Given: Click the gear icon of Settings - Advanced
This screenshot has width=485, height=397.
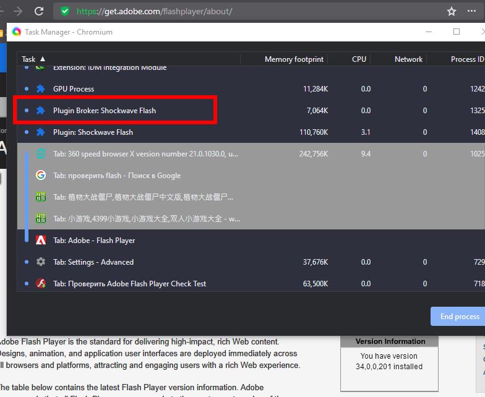Looking at the screenshot, I should (41, 262).
